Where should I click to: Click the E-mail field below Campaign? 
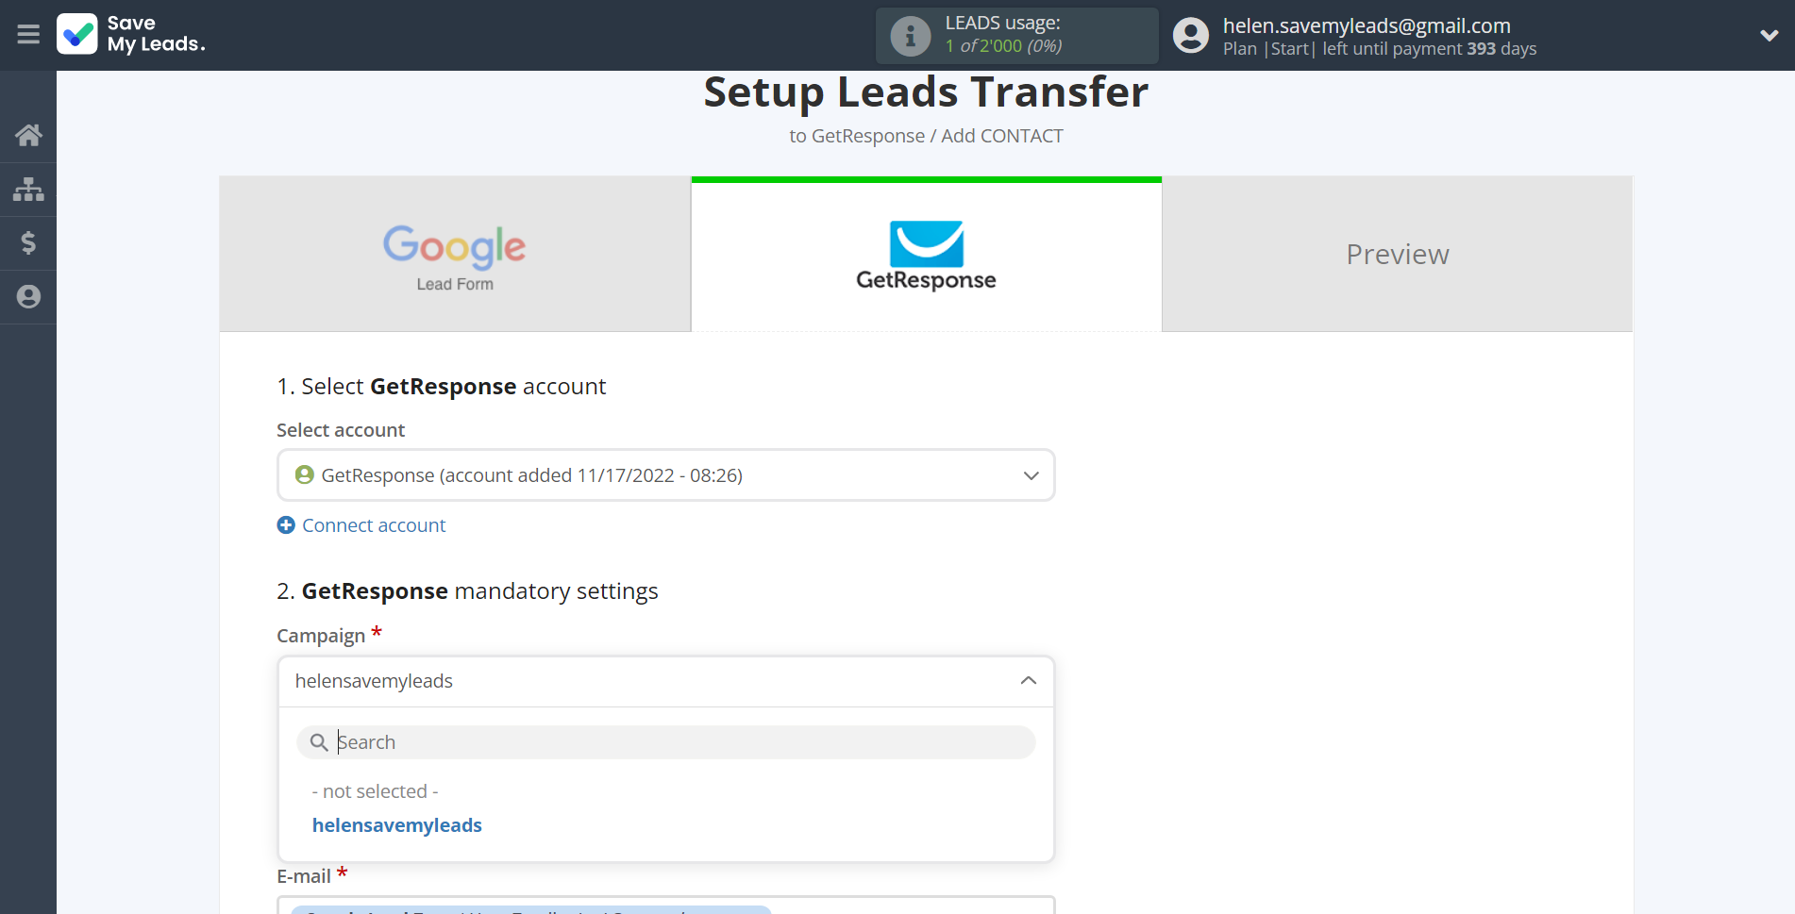tap(665, 906)
